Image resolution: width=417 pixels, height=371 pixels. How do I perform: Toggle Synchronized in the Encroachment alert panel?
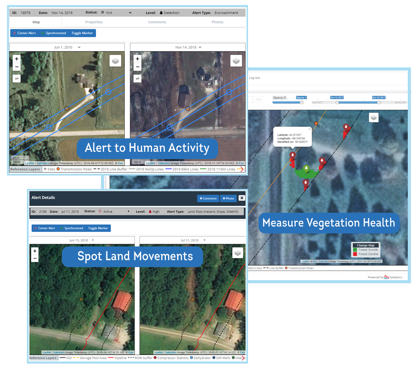[53, 33]
